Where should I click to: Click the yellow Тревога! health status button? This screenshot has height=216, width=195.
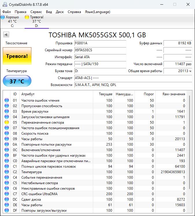(17, 56)
